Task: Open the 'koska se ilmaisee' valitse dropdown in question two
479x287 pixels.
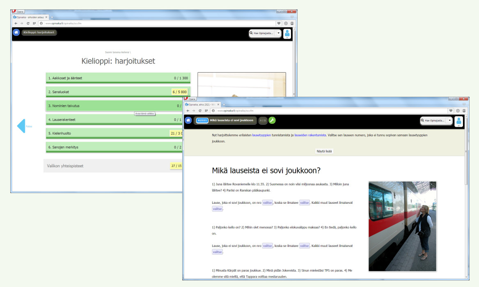Action: pyautogui.click(x=304, y=246)
